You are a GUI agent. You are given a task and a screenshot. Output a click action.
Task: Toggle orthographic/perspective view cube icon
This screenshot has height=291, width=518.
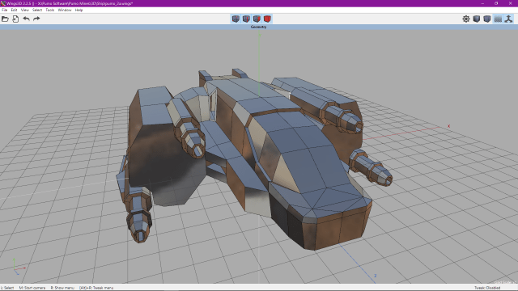click(x=487, y=19)
